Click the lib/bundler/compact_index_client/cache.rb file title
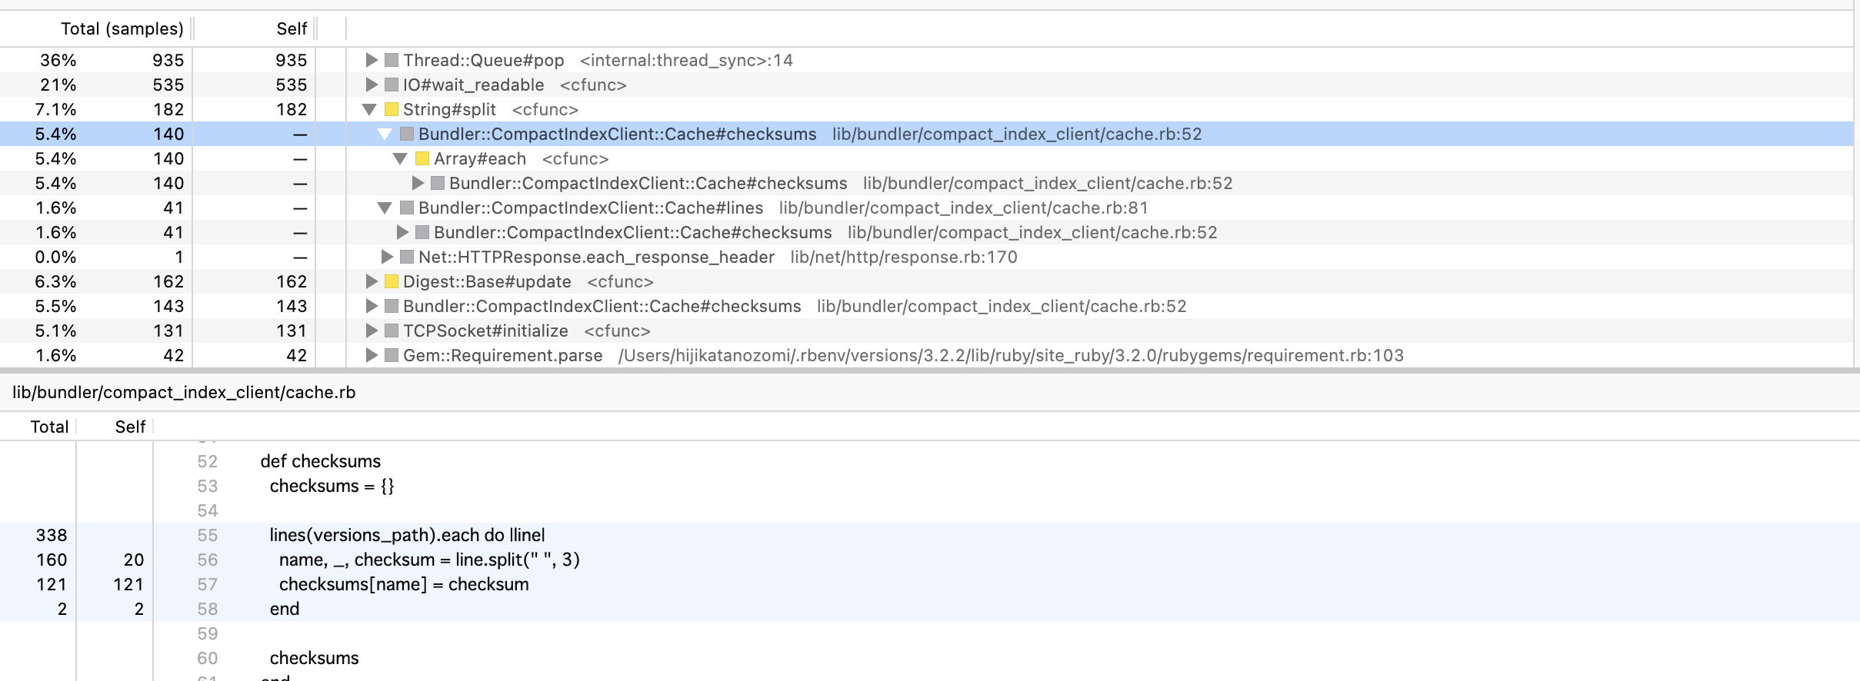 tap(184, 392)
